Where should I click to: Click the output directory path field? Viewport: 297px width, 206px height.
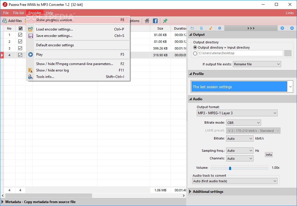(240, 53)
